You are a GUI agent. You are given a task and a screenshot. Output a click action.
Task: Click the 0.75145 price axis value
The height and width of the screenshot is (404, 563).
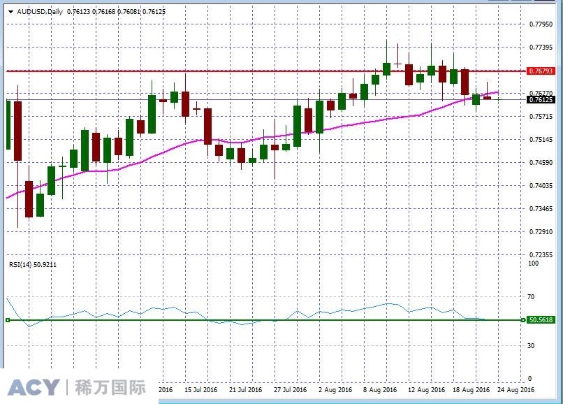[541, 140]
